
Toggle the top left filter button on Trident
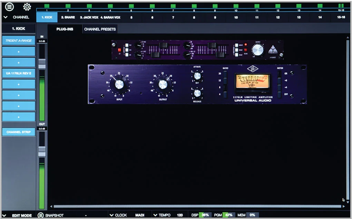127,45
